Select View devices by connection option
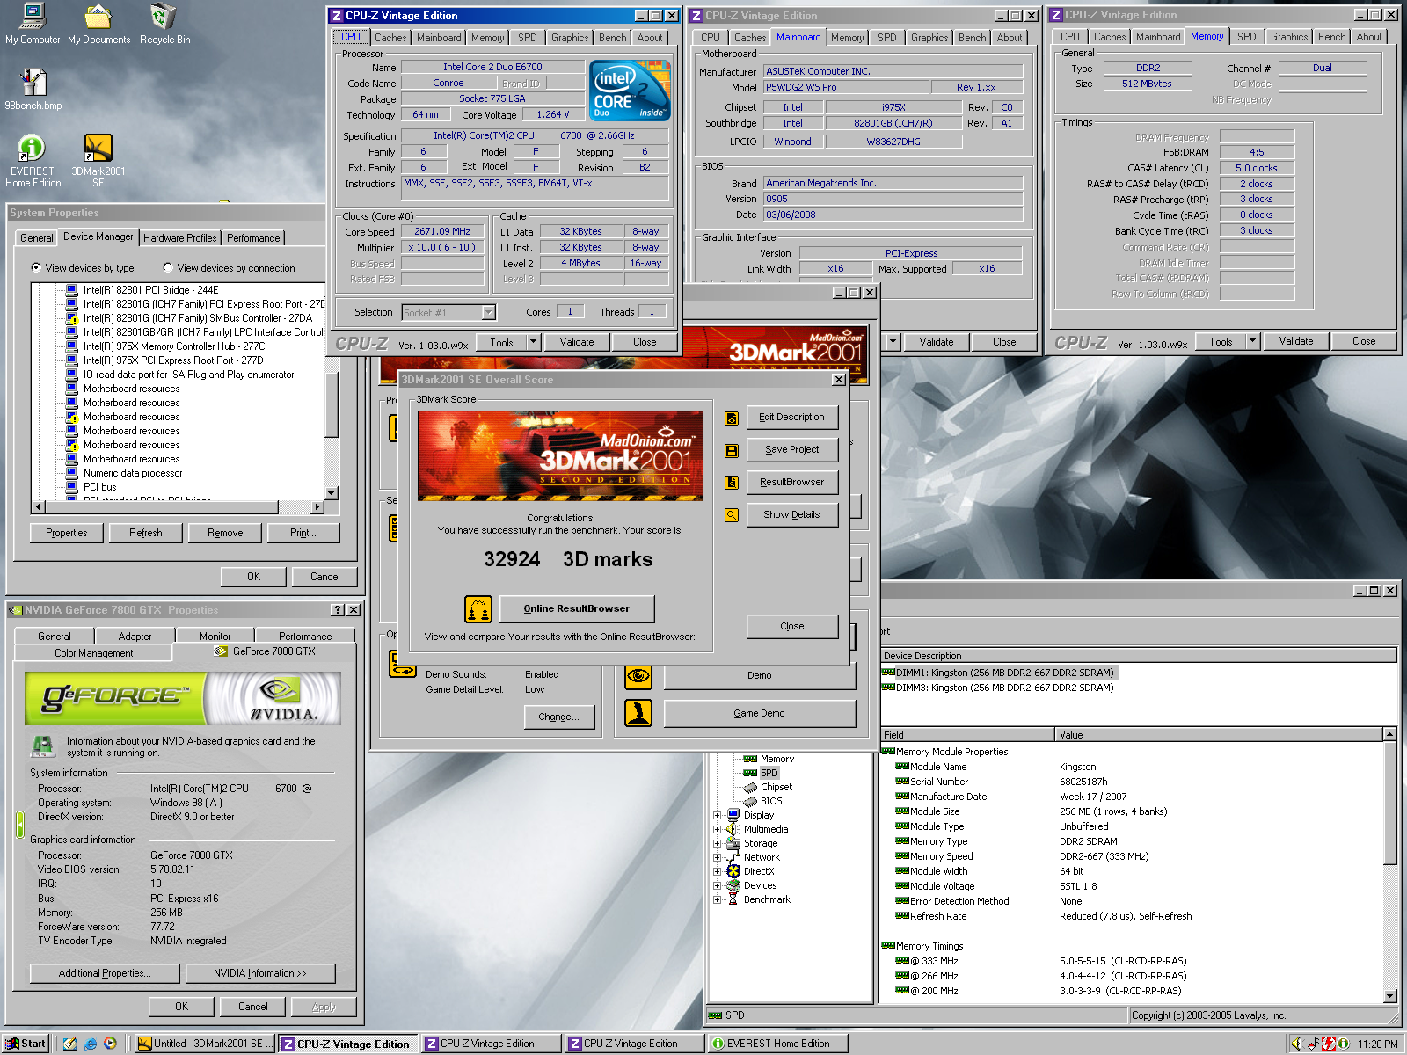Image resolution: width=1407 pixels, height=1055 pixels. pos(168,268)
